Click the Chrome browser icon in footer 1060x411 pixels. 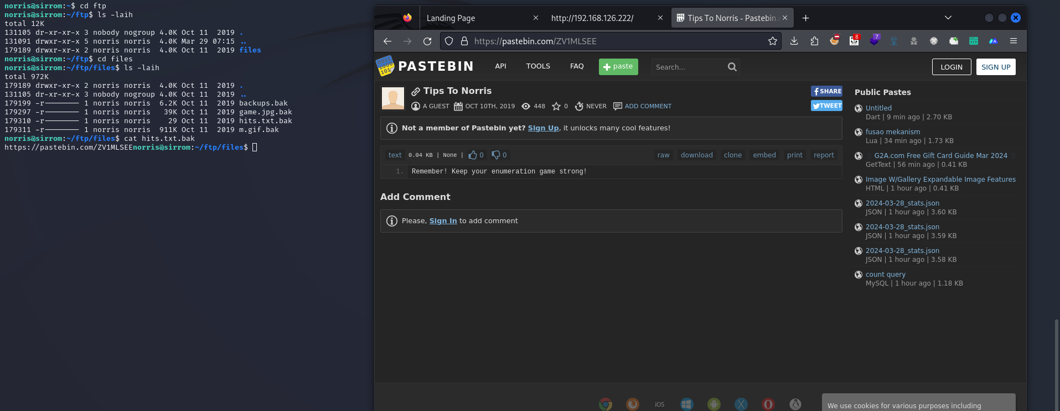606,404
